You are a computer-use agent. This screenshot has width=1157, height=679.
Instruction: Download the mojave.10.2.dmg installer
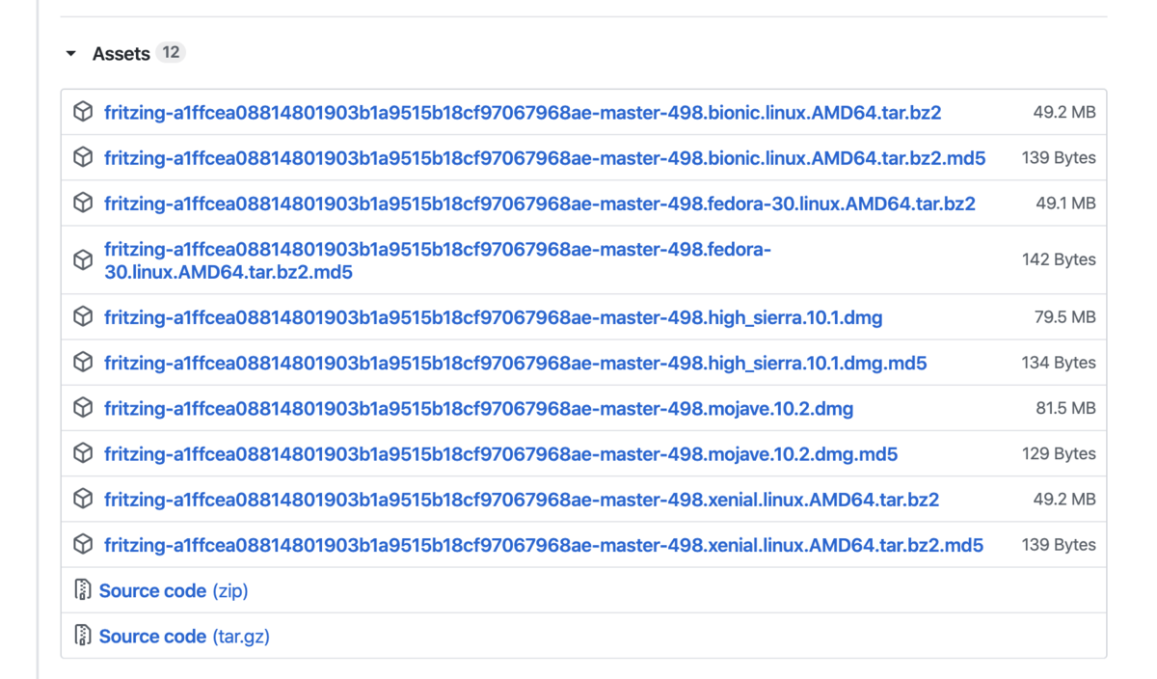[479, 408]
